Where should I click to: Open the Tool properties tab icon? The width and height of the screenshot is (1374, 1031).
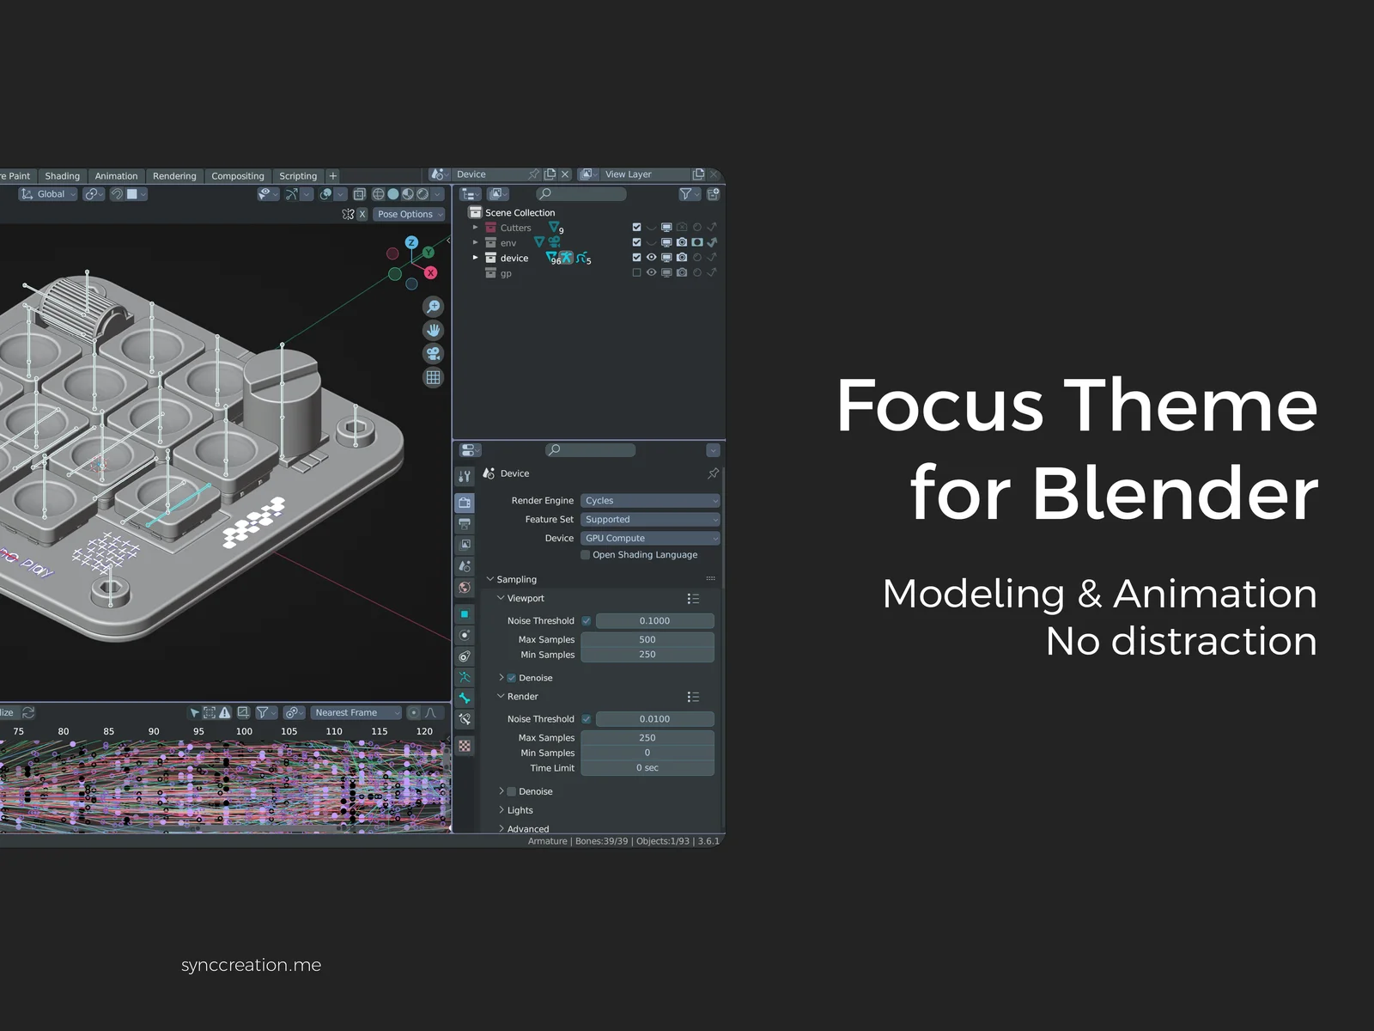coord(465,476)
